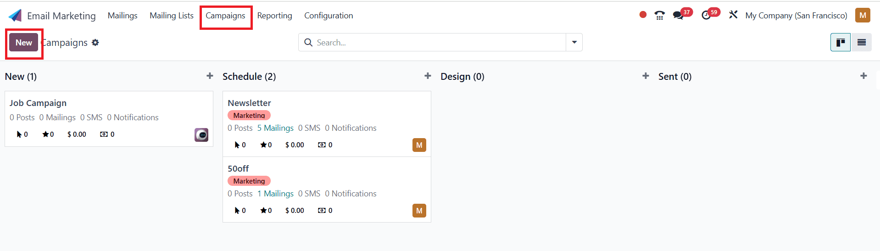Click the search magnifier icon

(308, 43)
